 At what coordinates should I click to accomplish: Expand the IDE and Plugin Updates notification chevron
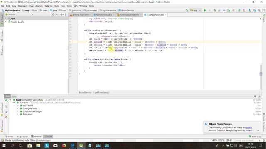tap(258, 130)
